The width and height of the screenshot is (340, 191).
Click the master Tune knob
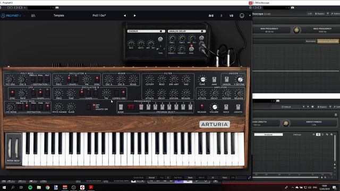pyautogui.click(x=202, y=80)
